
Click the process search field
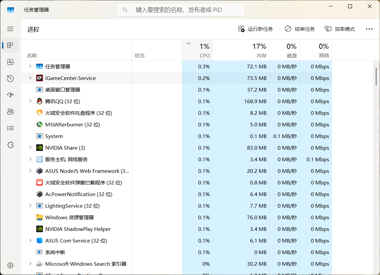180,10
